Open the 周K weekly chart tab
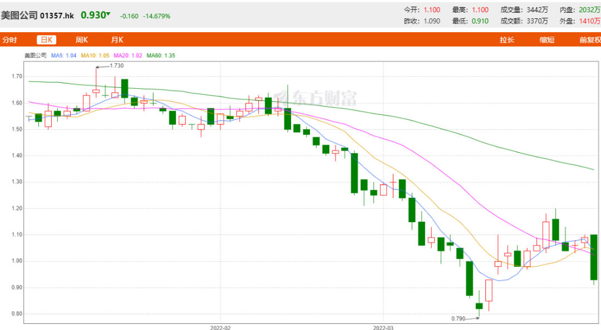Screen dimensions: 601x330 click(x=82, y=40)
